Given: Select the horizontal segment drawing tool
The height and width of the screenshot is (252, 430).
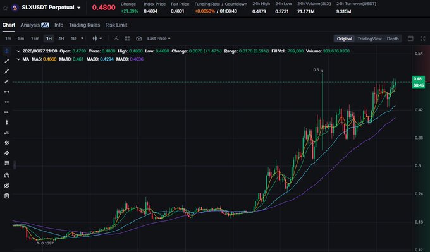Looking at the screenshot, I should pos(7,92).
